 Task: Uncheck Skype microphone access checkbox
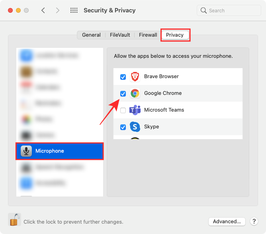pos(123,127)
